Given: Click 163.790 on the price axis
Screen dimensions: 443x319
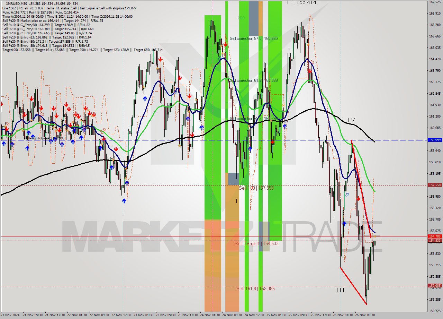Looking at the screenshot, I should click(435, 70).
